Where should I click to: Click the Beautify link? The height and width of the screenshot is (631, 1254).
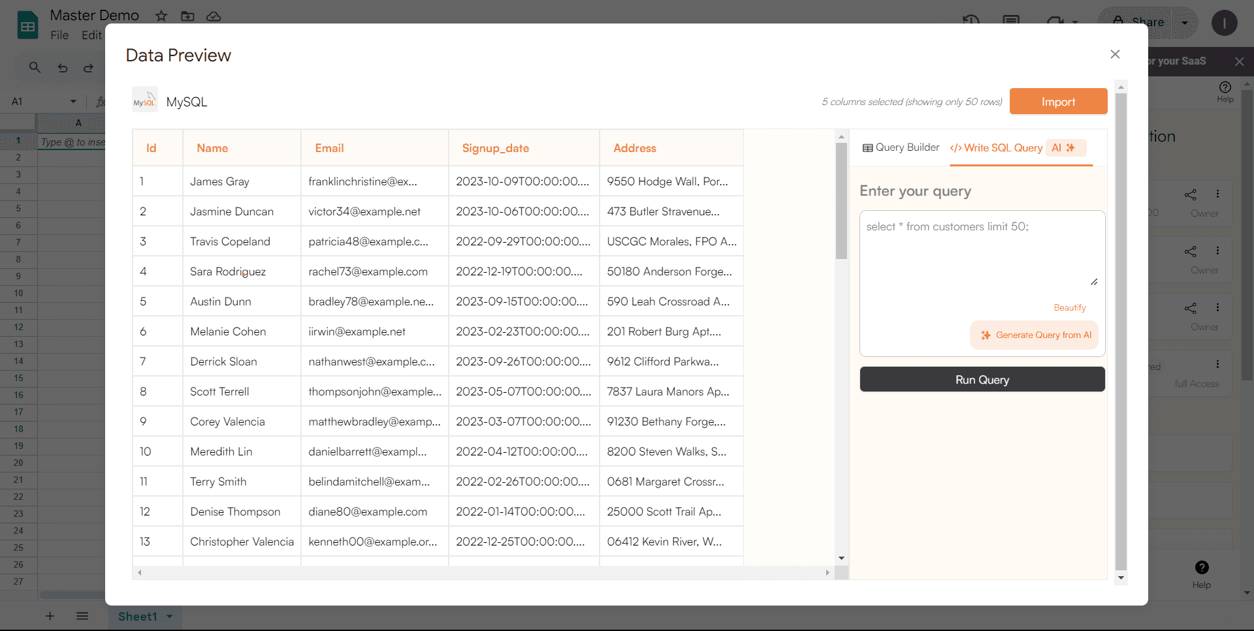1070,307
